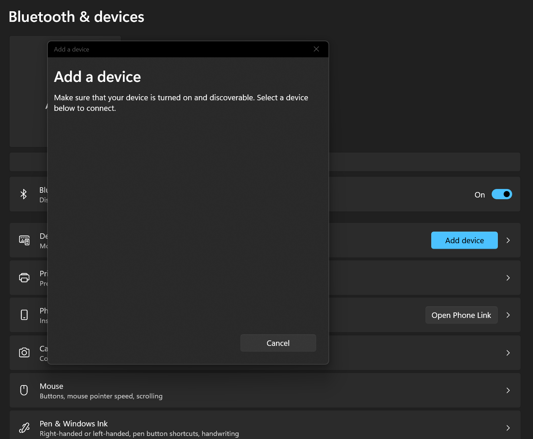
Task: Cancel the Add a device dialog
Action: tap(278, 343)
